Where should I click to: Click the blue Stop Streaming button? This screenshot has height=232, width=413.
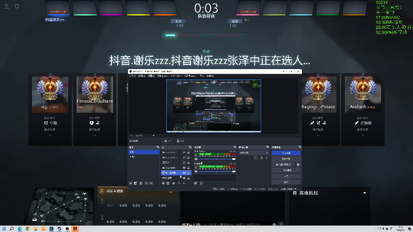[x=286, y=153]
